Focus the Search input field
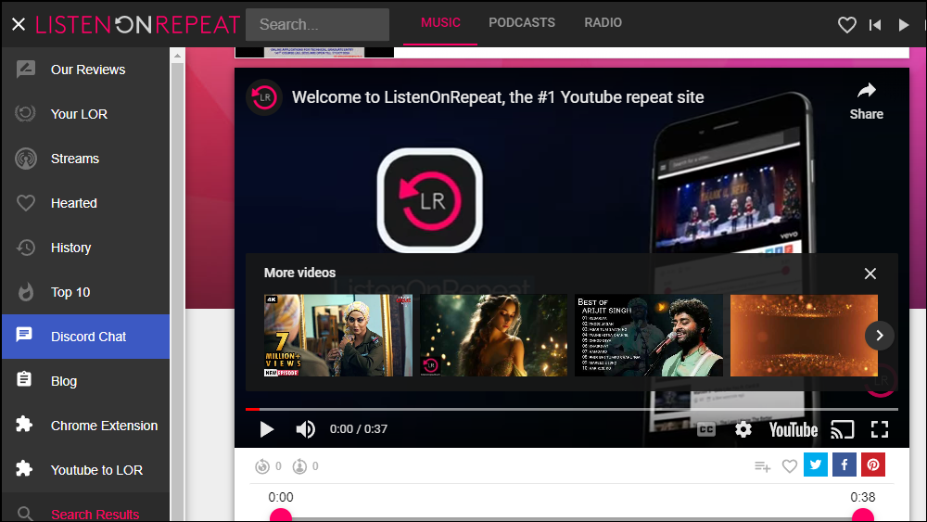This screenshot has height=522, width=927. (x=317, y=24)
